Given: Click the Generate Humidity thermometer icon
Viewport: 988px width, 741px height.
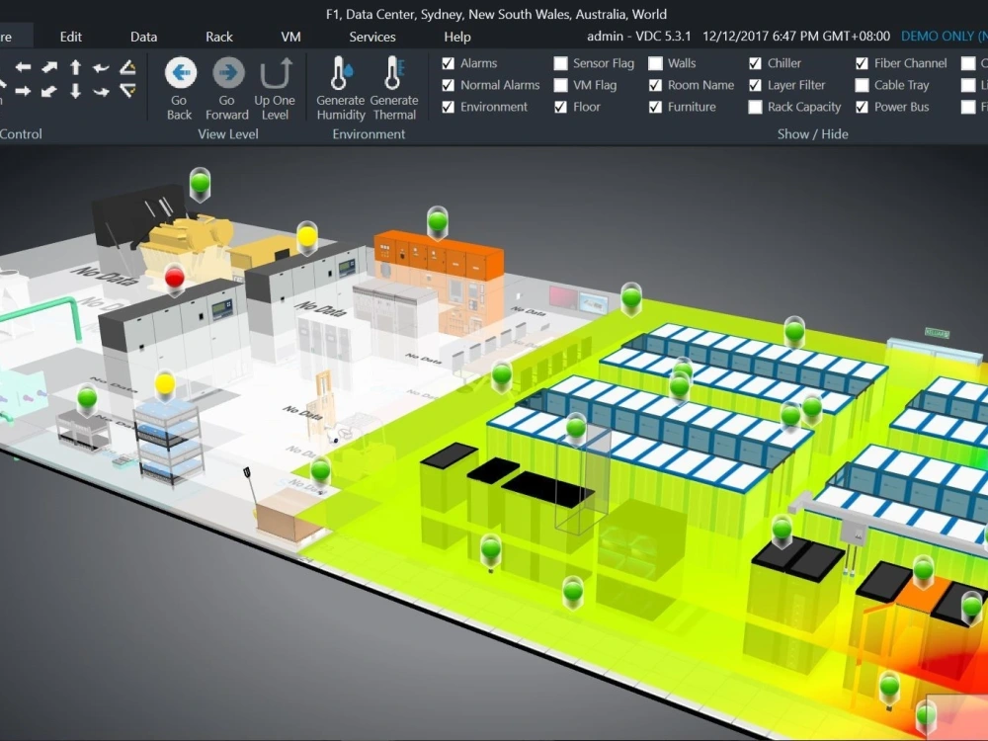Looking at the screenshot, I should (x=340, y=74).
